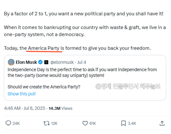Click the reply speech bubble icon
Screen dimensions: 171x134
[x=8, y=123]
